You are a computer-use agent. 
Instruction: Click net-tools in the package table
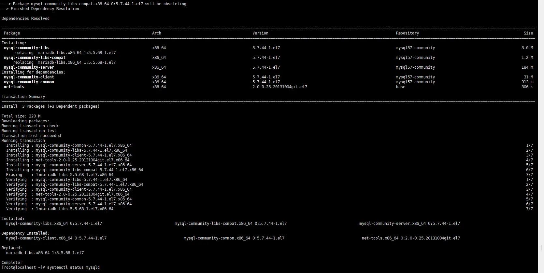click(14, 87)
